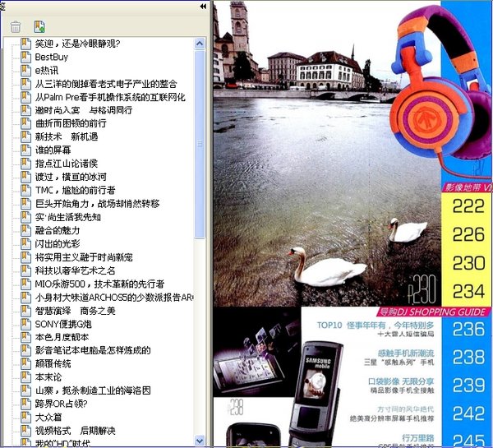Open bookmark 将实用主义融于时尚新宠
Screen dimensions: 493x448
pyautogui.click(x=84, y=257)
